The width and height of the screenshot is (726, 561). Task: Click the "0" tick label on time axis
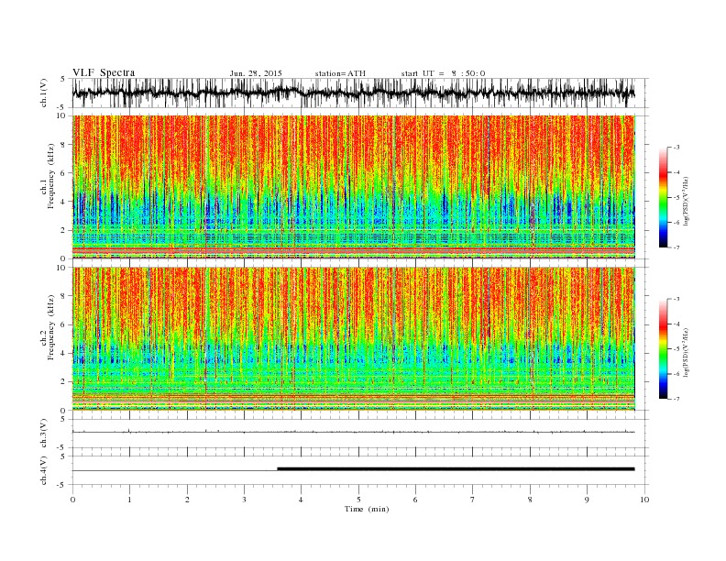point(72,500)
